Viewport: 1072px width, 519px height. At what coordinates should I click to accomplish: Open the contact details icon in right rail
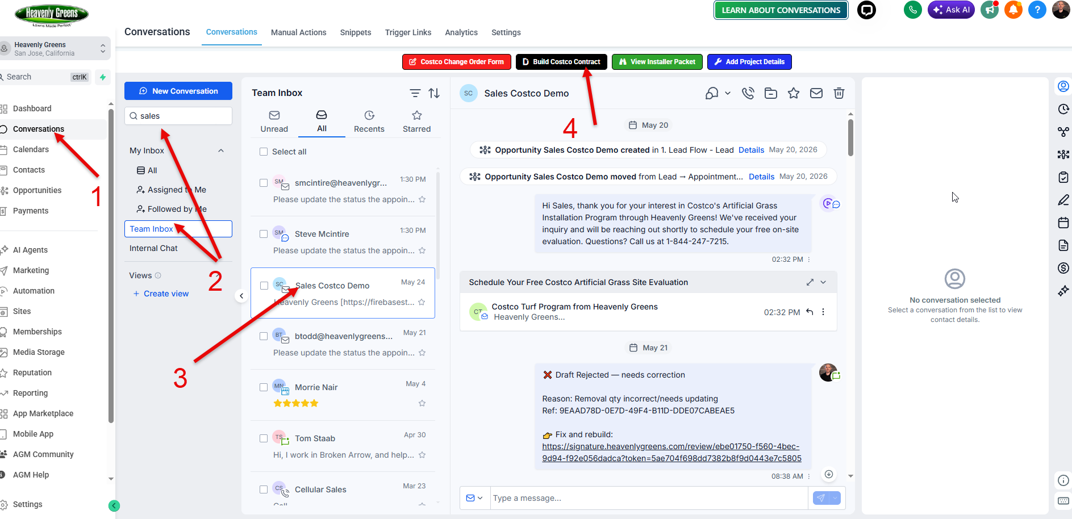(x=1063, y=86)
